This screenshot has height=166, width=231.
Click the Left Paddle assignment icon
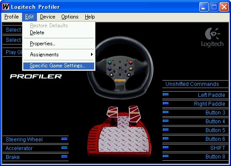[x=165, y=95]
